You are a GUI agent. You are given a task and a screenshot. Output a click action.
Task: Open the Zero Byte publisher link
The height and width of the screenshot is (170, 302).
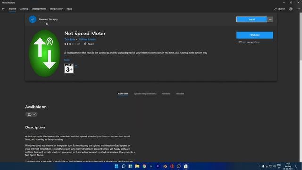[69, 39]
